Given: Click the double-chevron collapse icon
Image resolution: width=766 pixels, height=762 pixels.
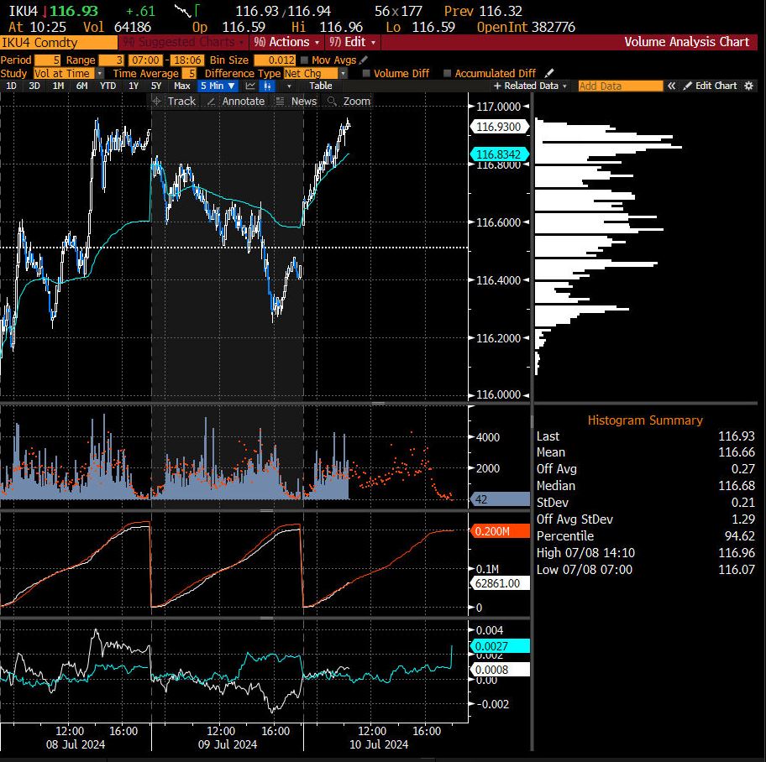Looking at the screenshot, I should (x=671, y=86).
